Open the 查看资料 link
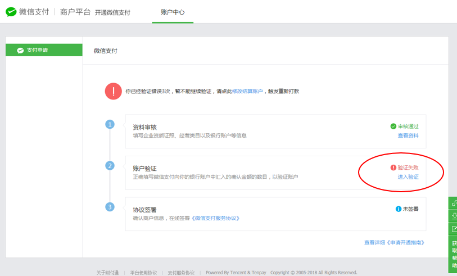The height and width of the screenshot is (276, 457). [408, 135]
